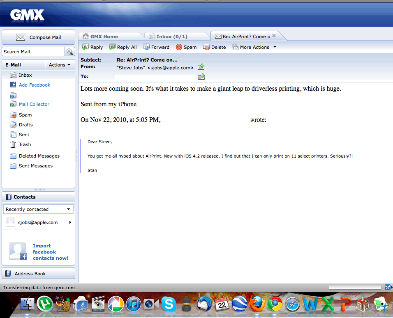Click the GMX logo

[x=27, y=15]
